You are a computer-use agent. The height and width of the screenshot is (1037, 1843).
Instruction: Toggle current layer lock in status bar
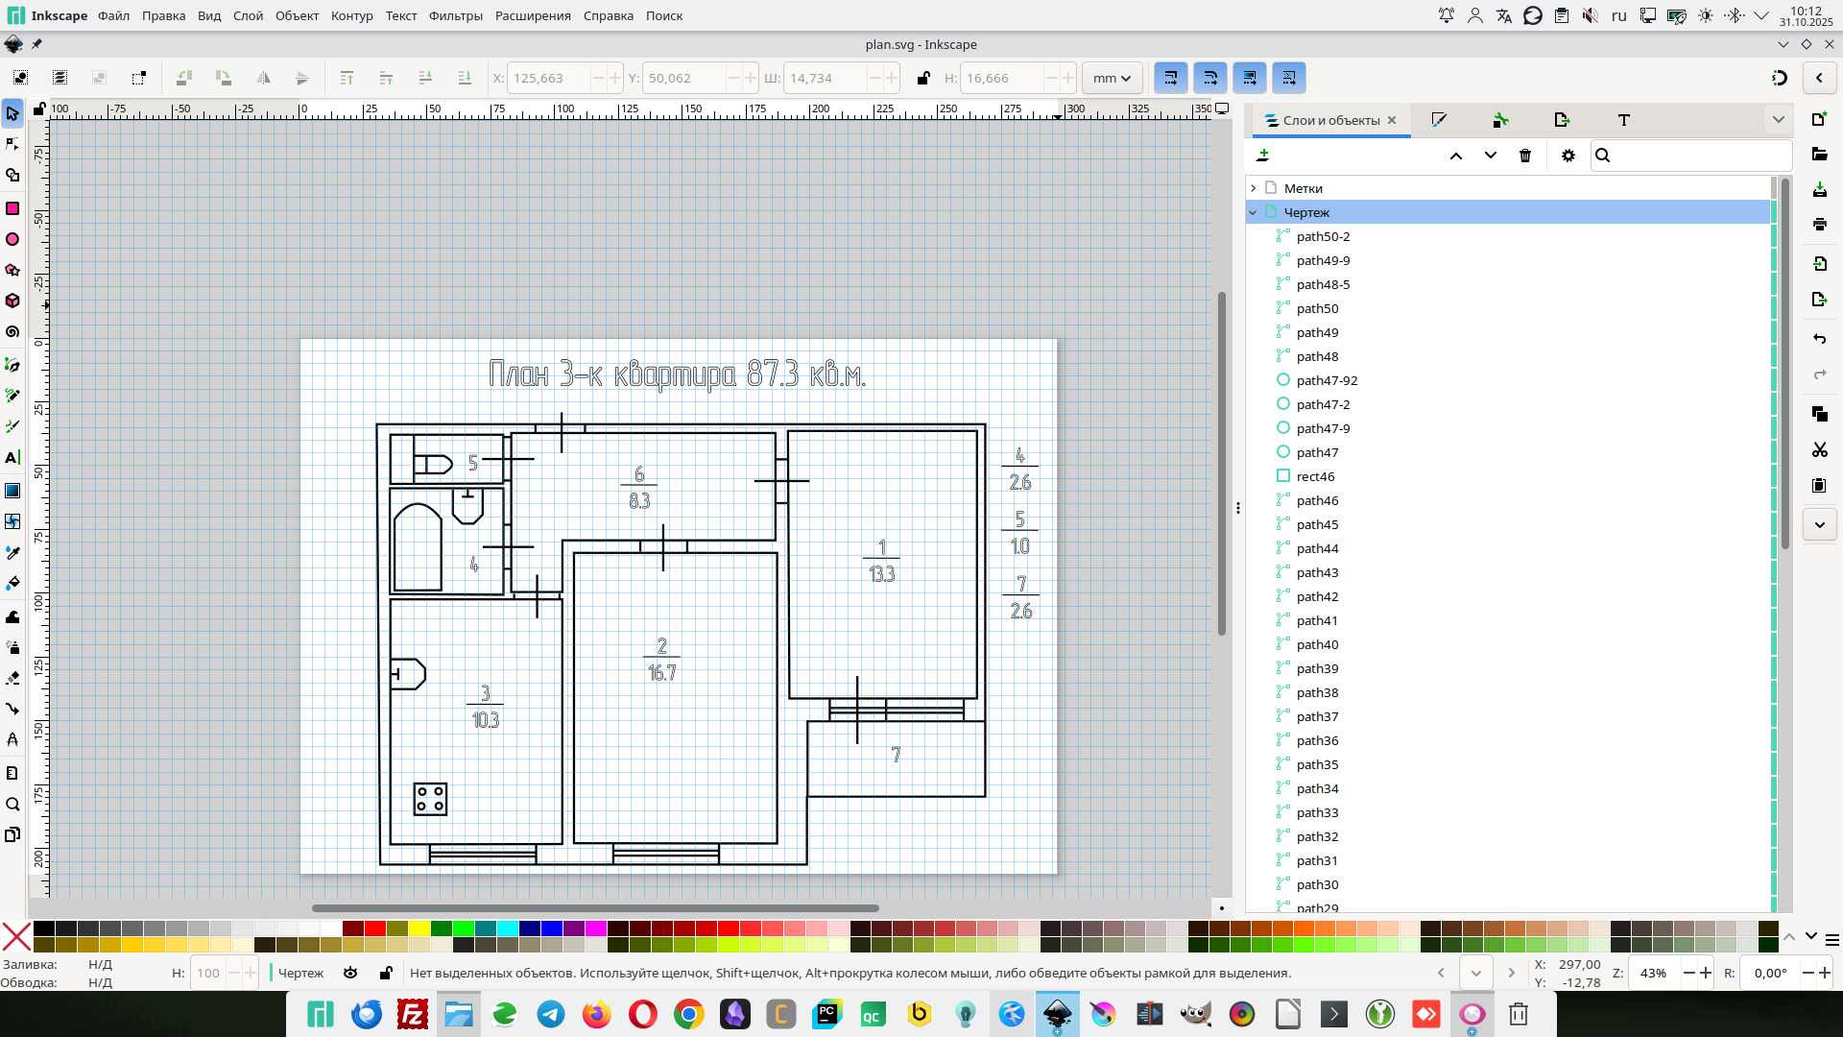(x=386, y=973)
